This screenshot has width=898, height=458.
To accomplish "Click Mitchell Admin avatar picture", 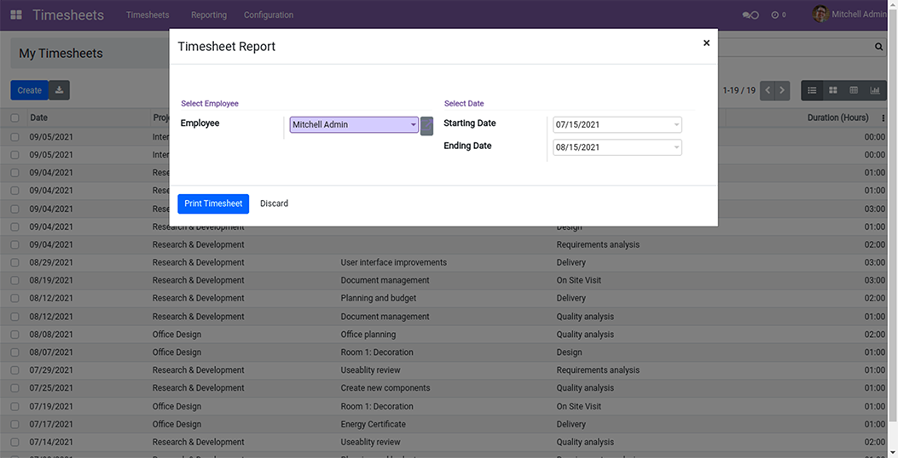I will [x=820, y=14].
